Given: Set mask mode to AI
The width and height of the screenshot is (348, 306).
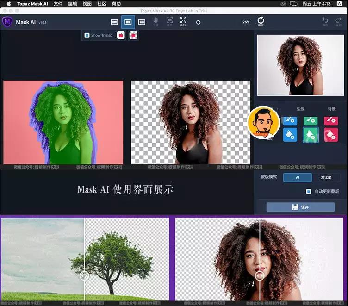Looking at the screenshot, I should pyautogui.click(x=298, y=177).
